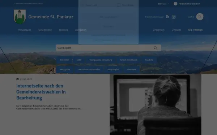Open the Neuigkeiten menu

click(45, 30)
